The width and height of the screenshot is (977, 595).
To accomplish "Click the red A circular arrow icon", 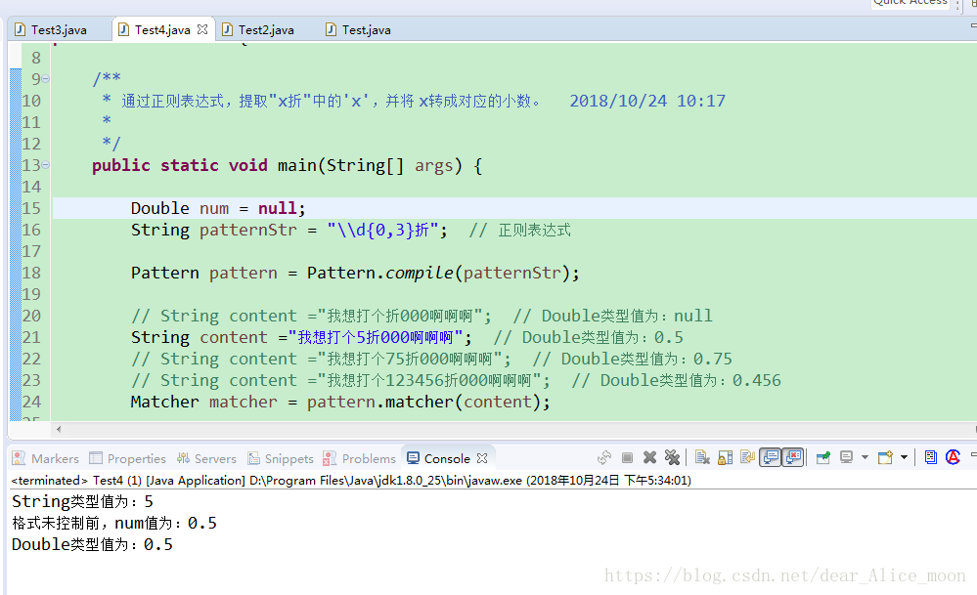I will point(953,457).
